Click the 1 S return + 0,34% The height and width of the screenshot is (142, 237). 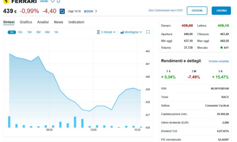coord(168,77)
